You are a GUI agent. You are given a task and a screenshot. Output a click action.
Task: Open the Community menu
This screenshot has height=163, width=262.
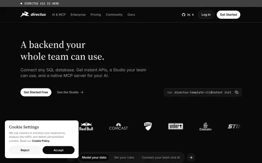(114, 15)
